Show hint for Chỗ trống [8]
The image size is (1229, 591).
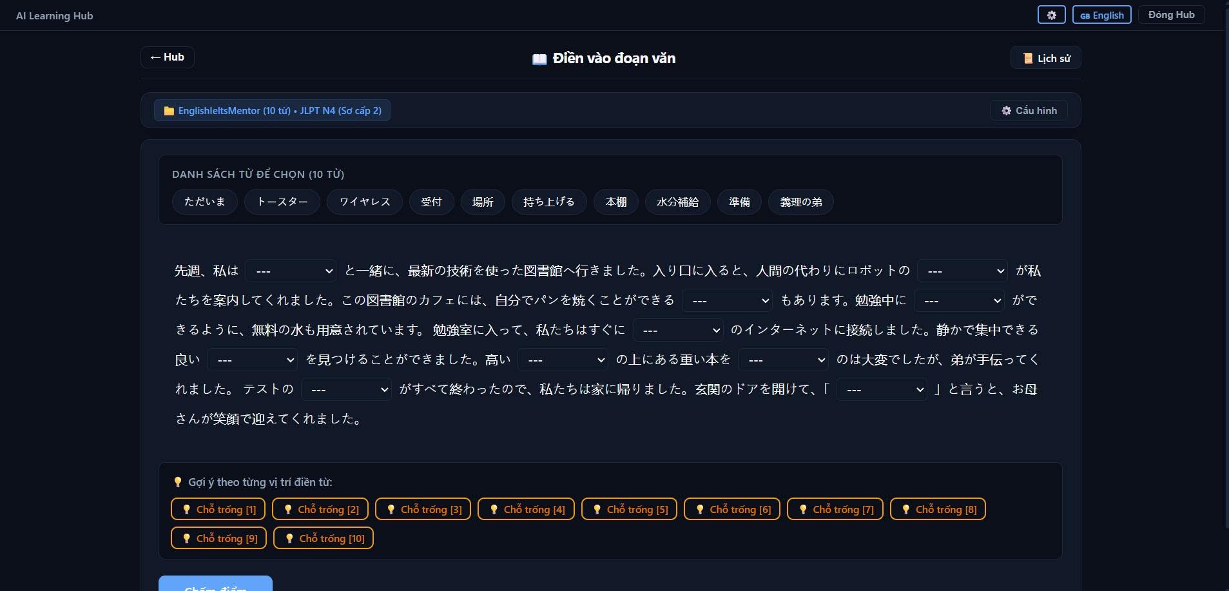[x=938, y=509]
